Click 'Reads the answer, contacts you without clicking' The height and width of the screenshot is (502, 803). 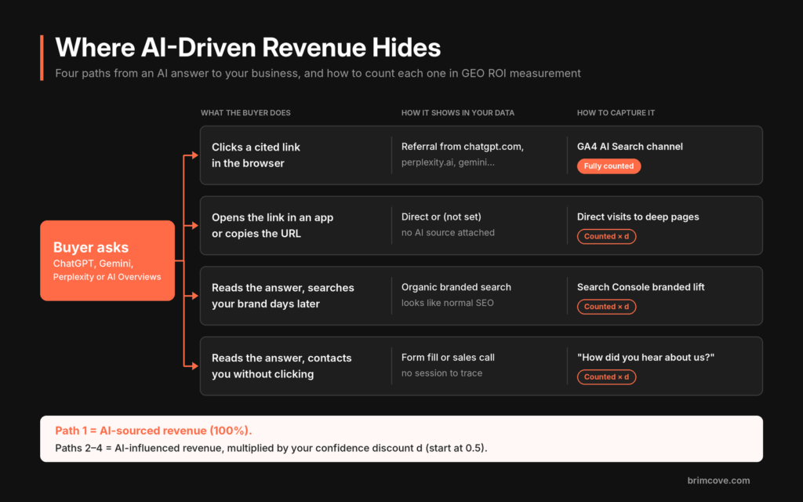[282, 366]
